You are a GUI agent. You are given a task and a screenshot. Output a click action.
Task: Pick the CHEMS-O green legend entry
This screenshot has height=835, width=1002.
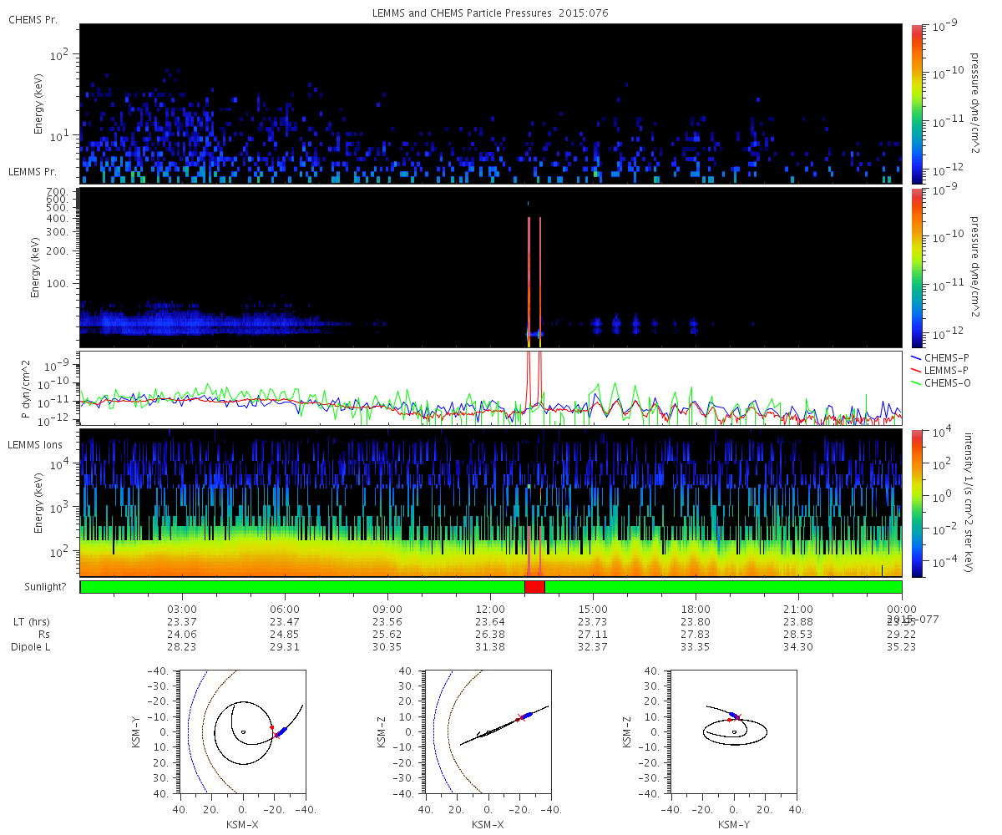pos(940,382)
